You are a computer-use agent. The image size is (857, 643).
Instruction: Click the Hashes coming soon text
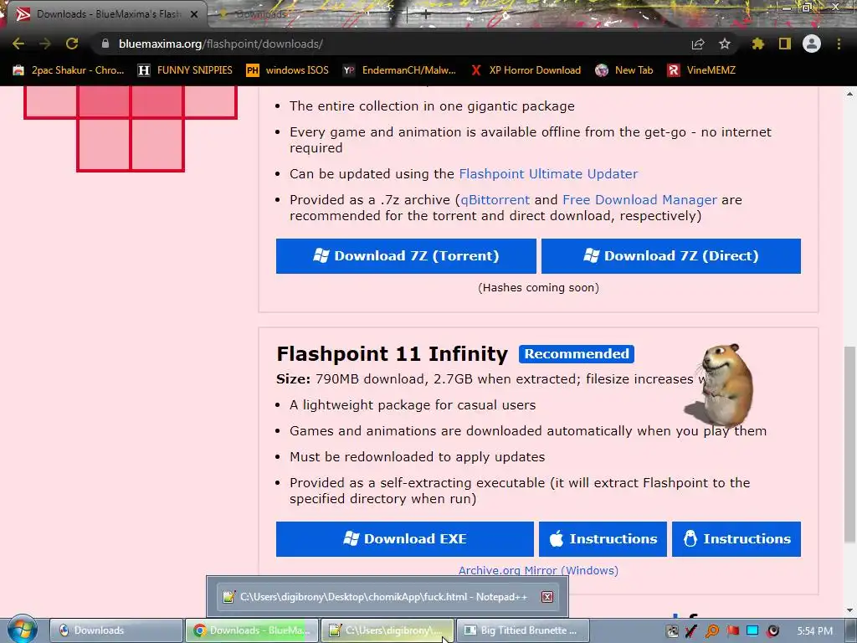(x=538, y=288)
